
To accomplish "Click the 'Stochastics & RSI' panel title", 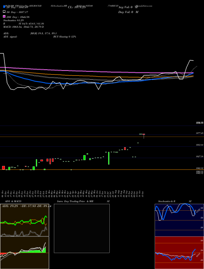I will tap(175, 201).
